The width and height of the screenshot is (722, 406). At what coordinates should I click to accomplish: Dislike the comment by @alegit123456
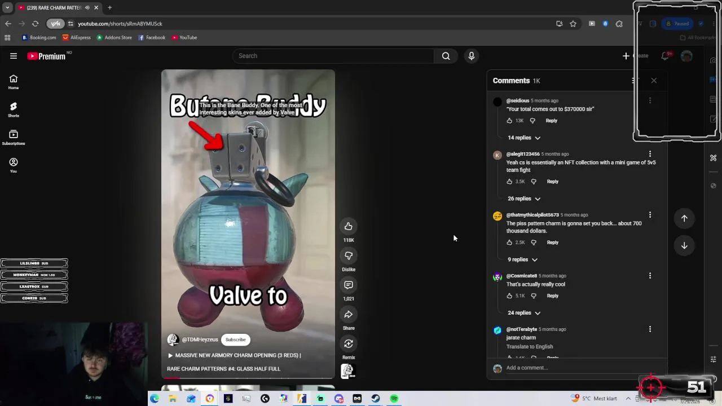pos(534,182)
